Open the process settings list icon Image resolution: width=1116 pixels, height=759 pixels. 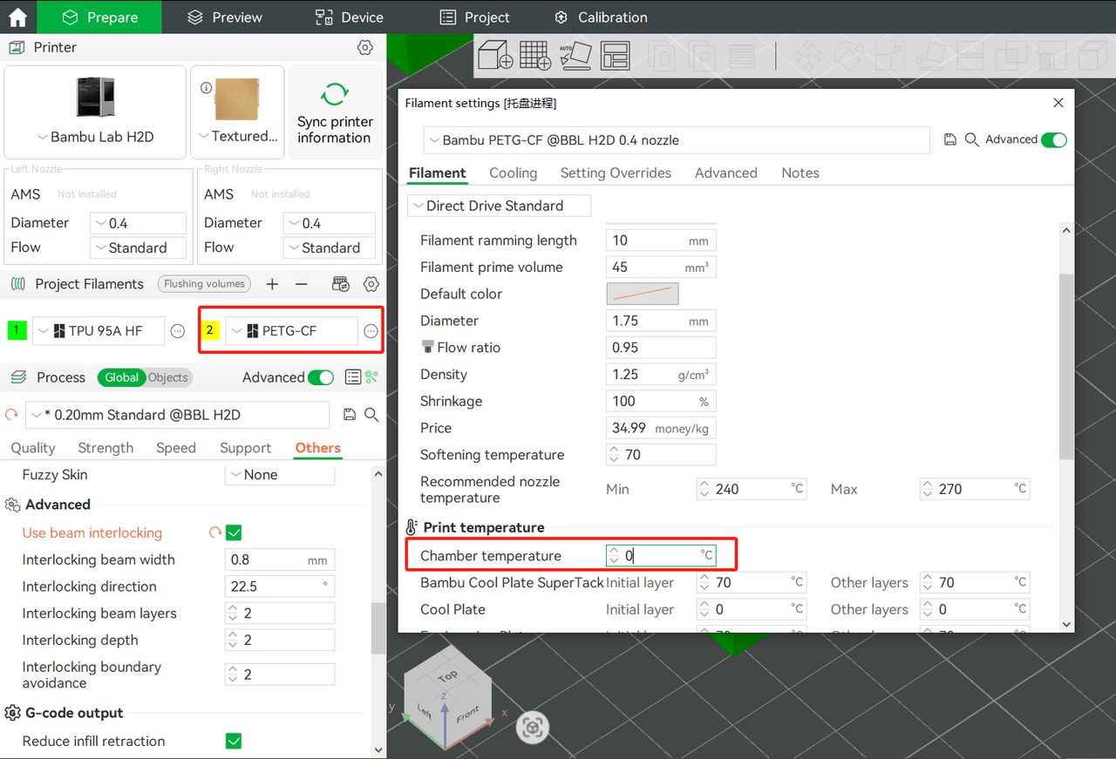pyautogui.click(x=353, y=377)
